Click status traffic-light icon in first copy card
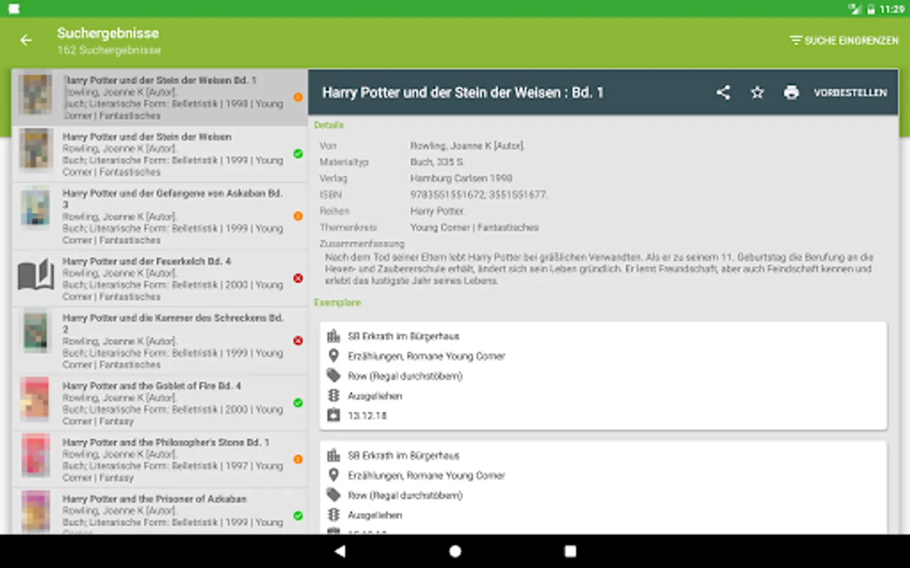 point(334,396)
